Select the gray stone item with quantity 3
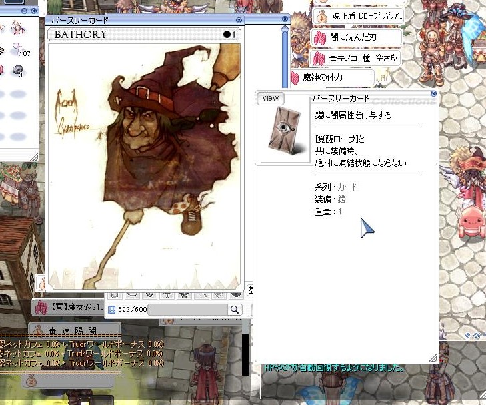486x405 pixels. (x=18, y=71)
